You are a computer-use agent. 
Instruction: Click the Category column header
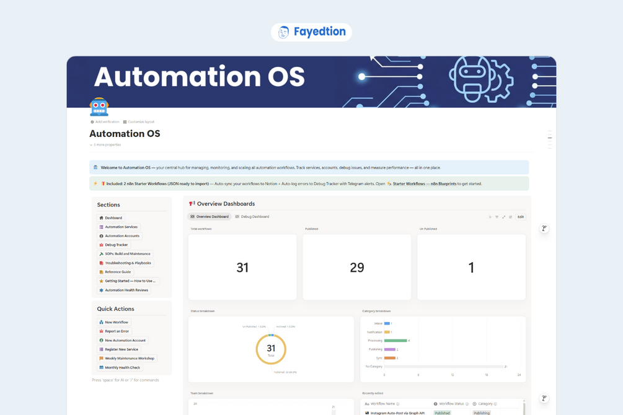(x=485, y=404)
